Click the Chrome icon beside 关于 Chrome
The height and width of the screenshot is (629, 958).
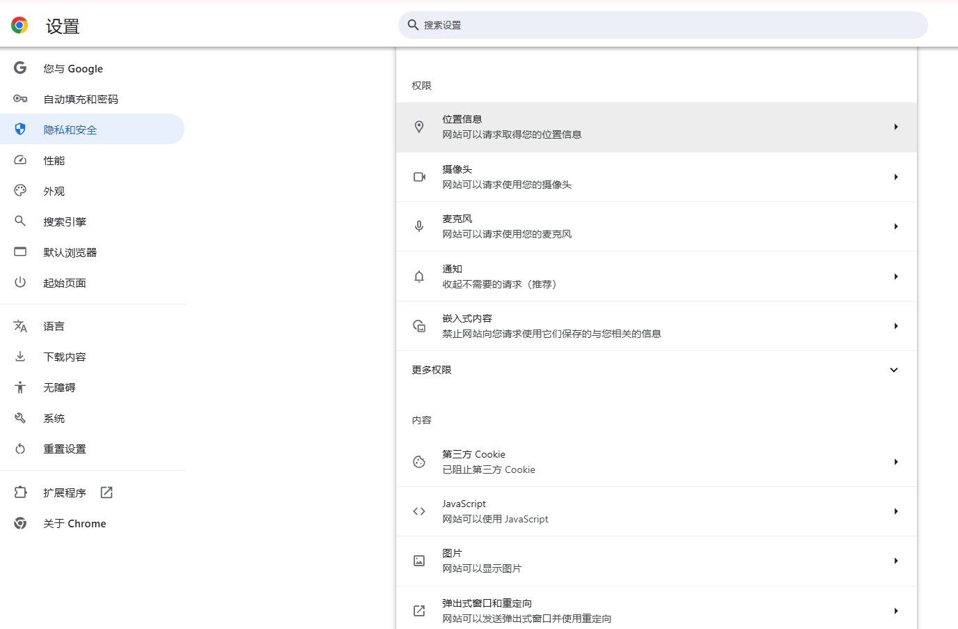tap(20, 523)
